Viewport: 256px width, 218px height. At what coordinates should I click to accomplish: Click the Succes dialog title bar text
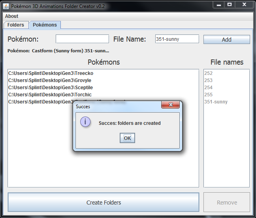click(x=83, y=107)
